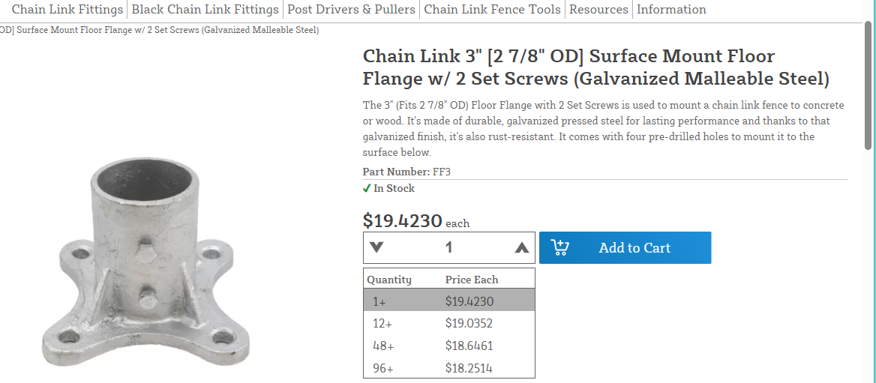
Task: Click the green In Stock checkmark
Action: coord(367,189)
